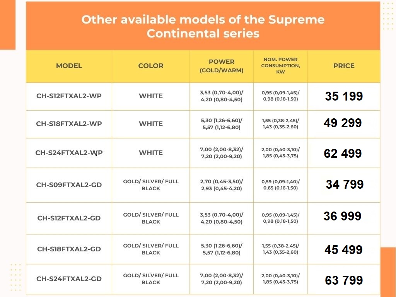Select the COLOR column header

(x=151, y=66)
